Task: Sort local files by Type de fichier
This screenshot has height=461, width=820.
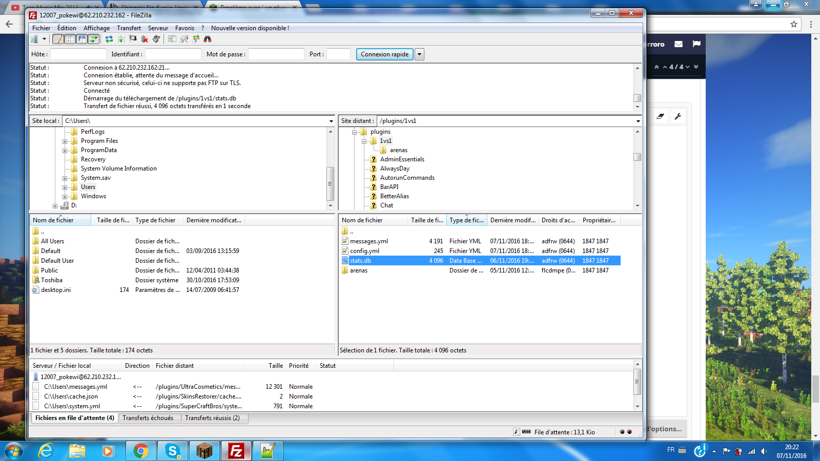Action: click(157, 220)
